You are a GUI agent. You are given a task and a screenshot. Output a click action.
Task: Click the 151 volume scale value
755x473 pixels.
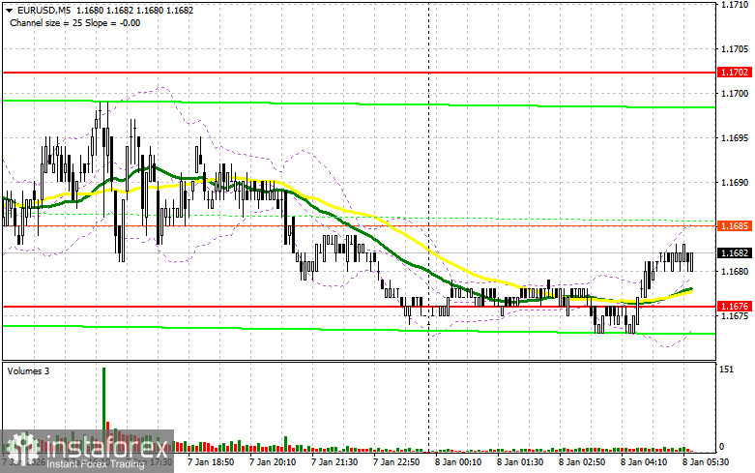coord(726,370)
